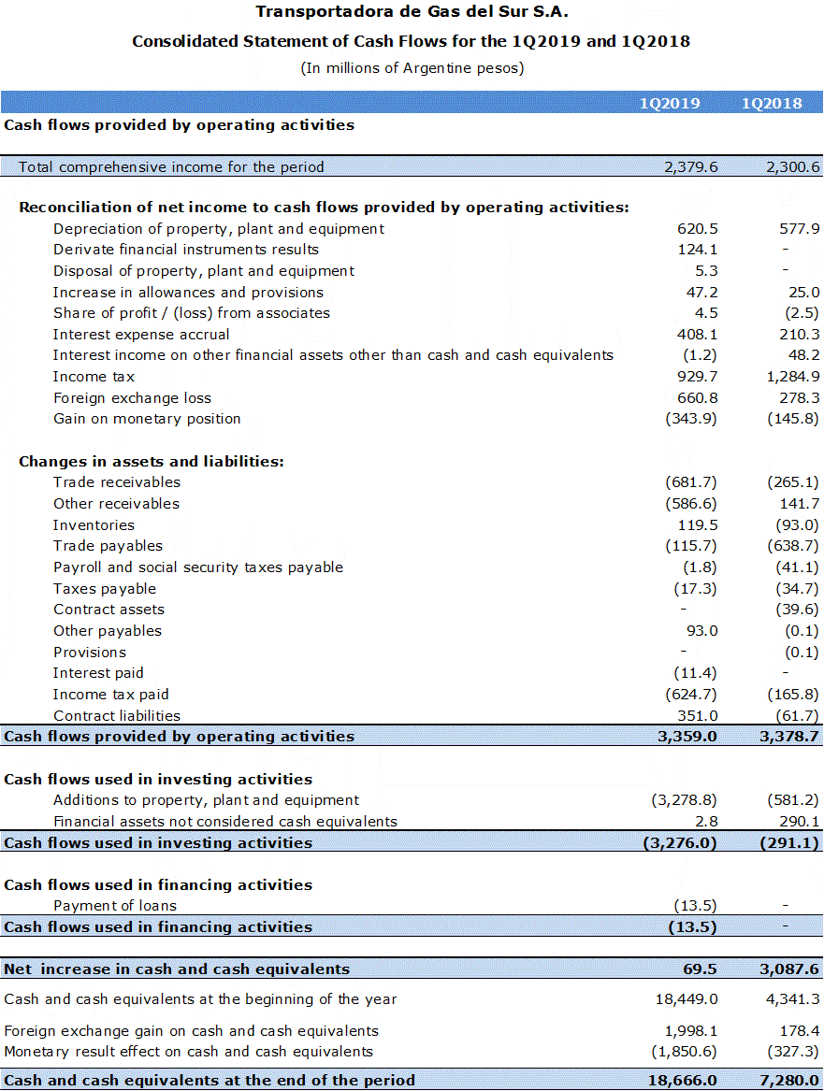Select the value (343.9)
824x1091 pixels.
[691, 419]
